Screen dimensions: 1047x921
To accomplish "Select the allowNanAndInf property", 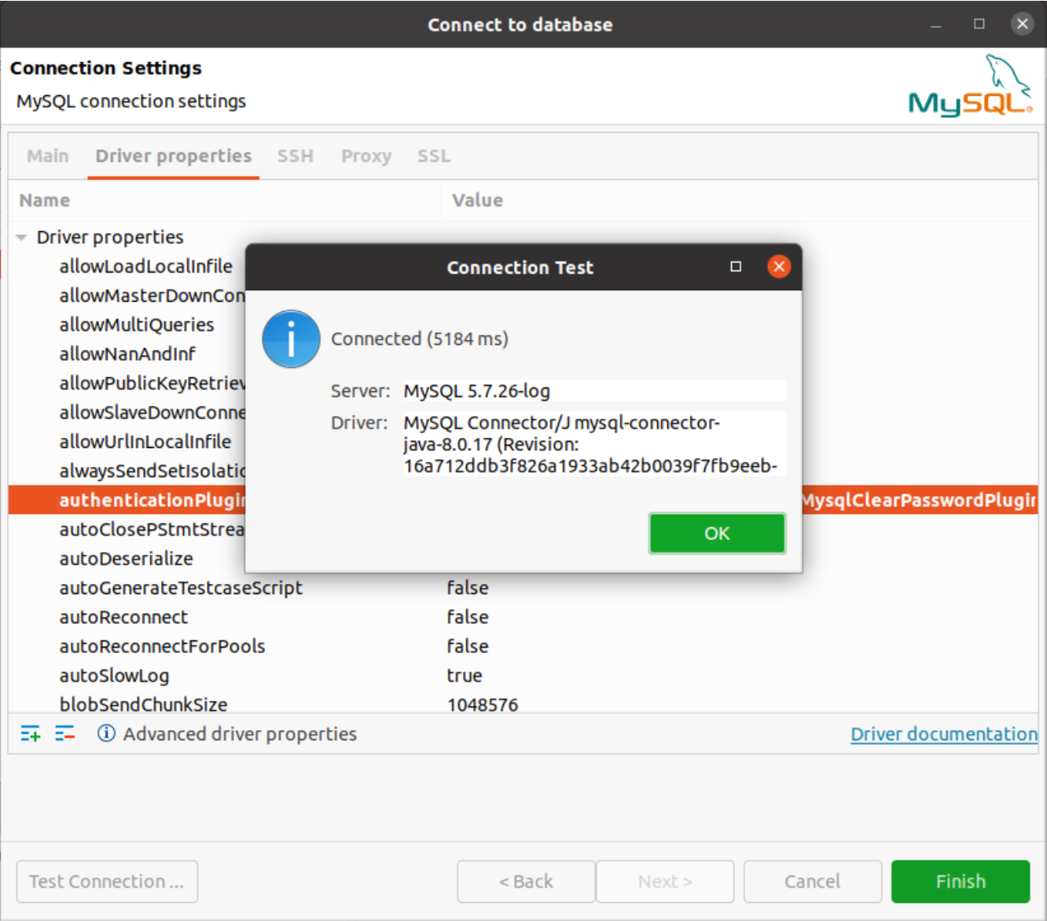I will point(127,354).
